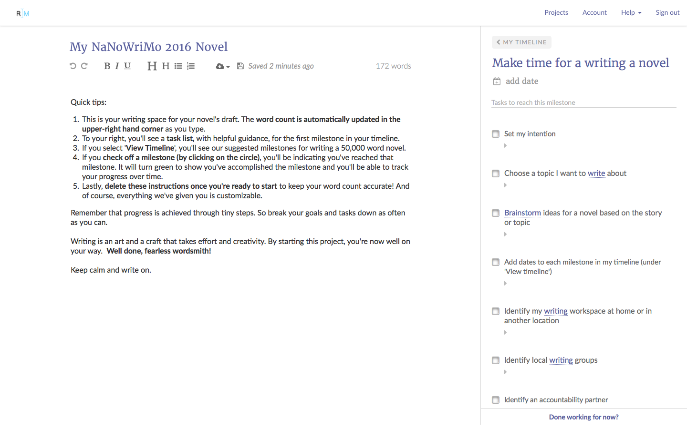The width and height of the screenshot is (687, 429).
Task: Check 'Choose a topic I want to write about'
Action: (x=496, y=174)
